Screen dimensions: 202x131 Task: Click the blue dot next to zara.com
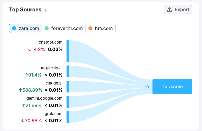click(x=14, y=28)
